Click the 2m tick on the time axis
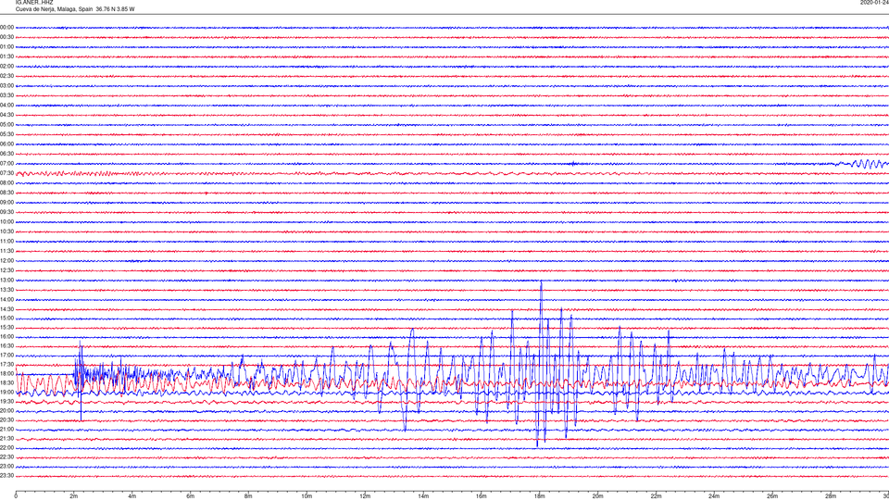Screen dimensions: 889x500 [x=74, y=496]
